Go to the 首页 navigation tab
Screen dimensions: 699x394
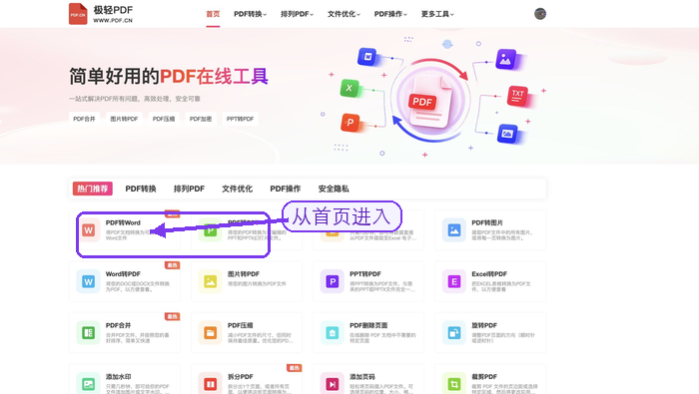(213, 14)
